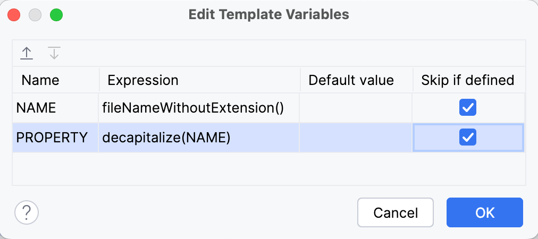Screen dimensions: 538x239
Task: Toggle Skip if defined for PROPERTY
Action: click(x=468, y=138)
